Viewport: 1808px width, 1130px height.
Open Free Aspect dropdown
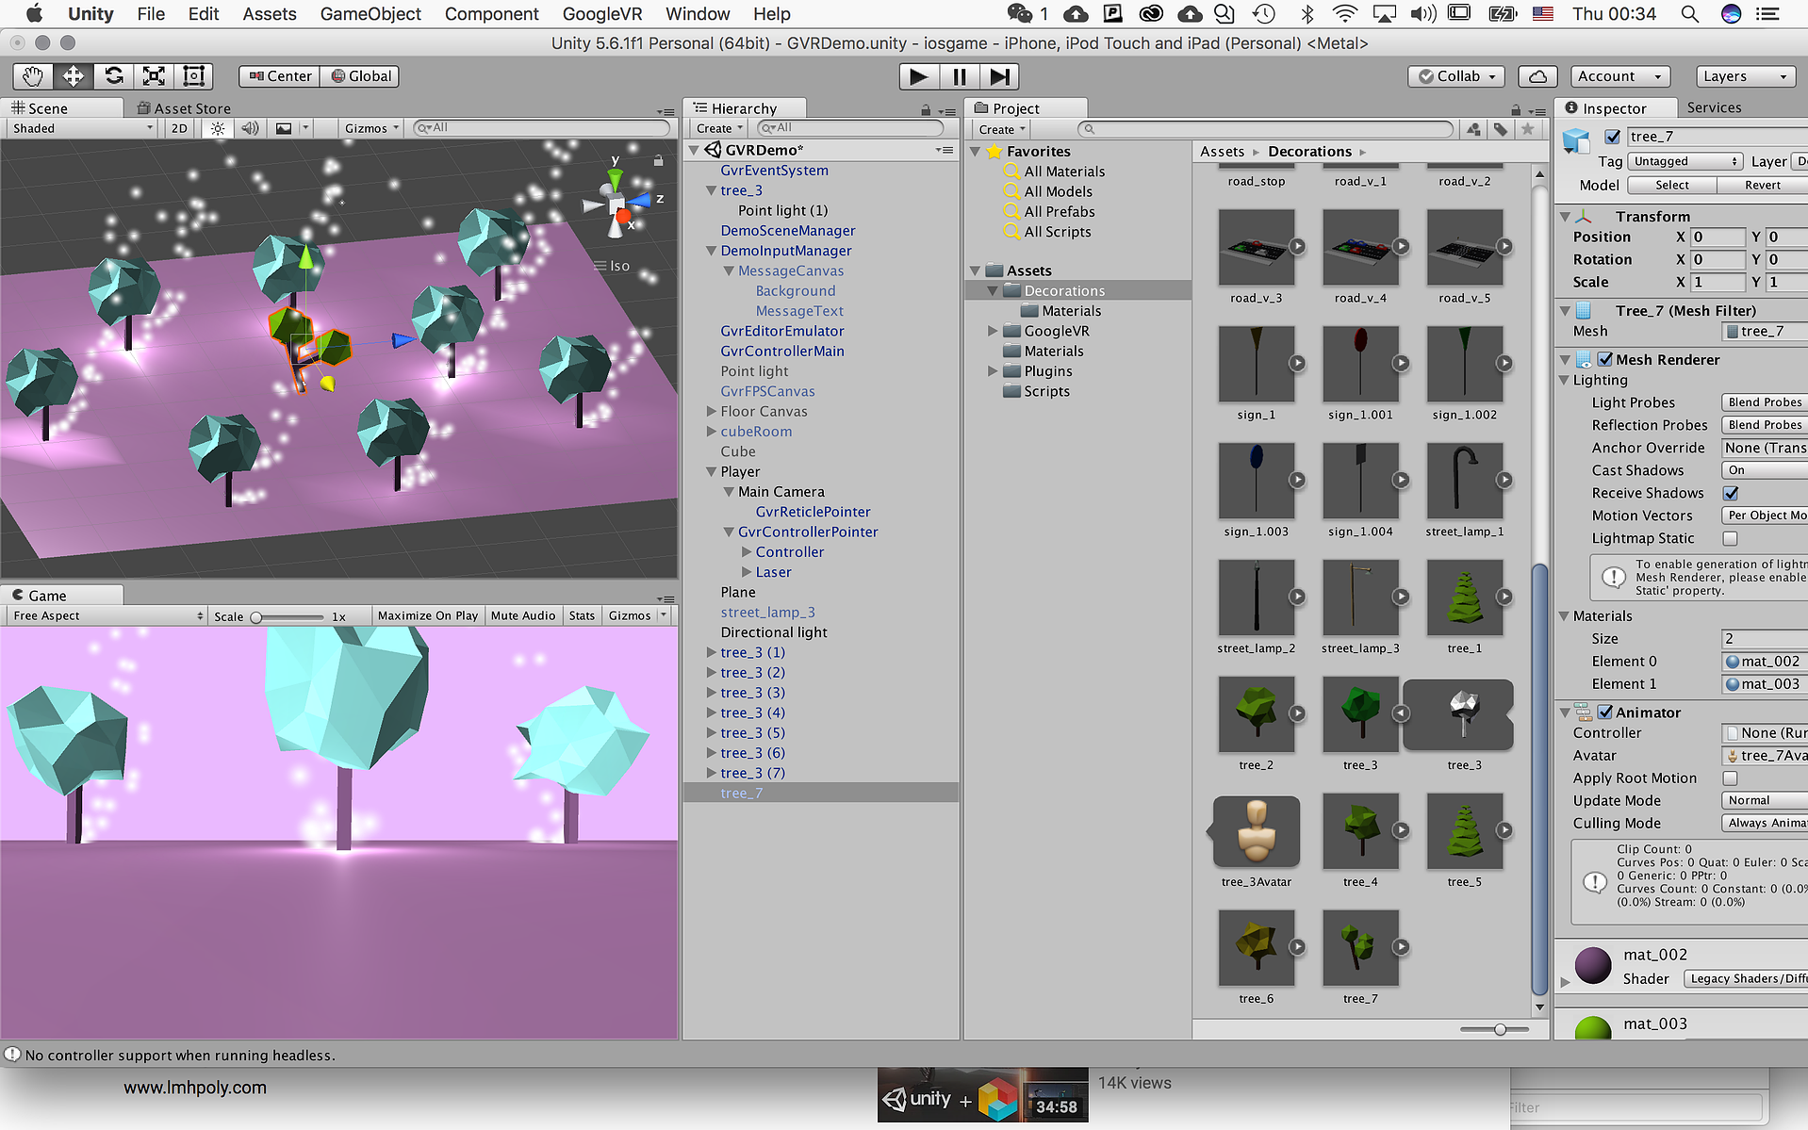pos(106,615)
